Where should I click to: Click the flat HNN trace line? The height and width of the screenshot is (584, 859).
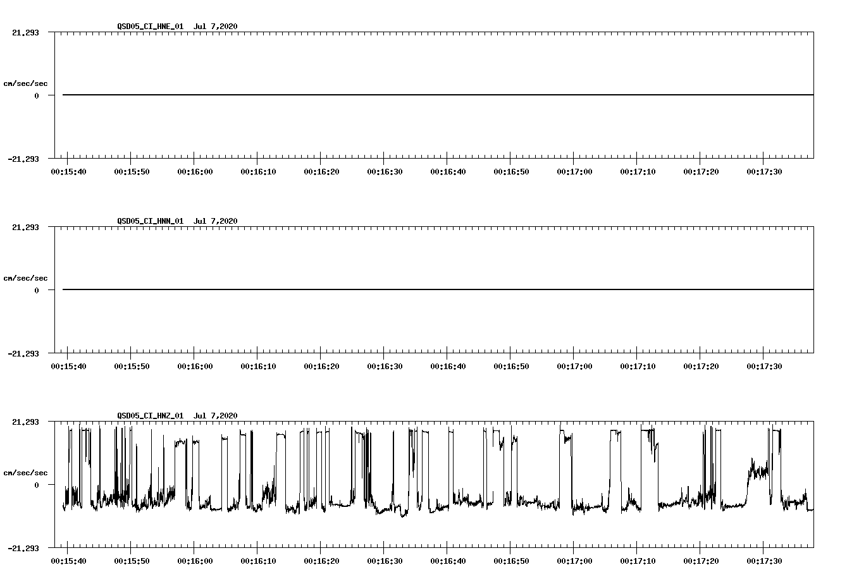click(x=438, y=289)
